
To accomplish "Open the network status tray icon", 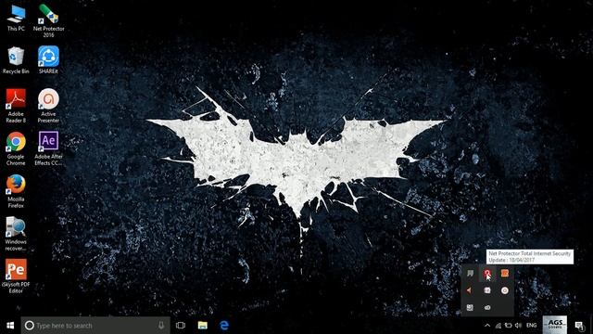I will point(498,326).
